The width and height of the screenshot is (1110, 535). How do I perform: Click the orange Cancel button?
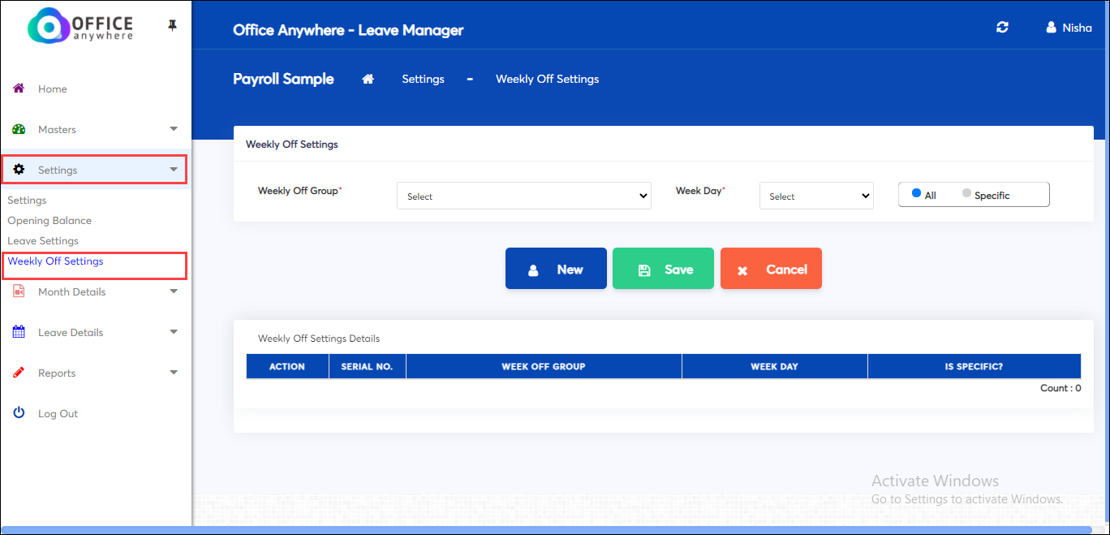click(771, 269)
